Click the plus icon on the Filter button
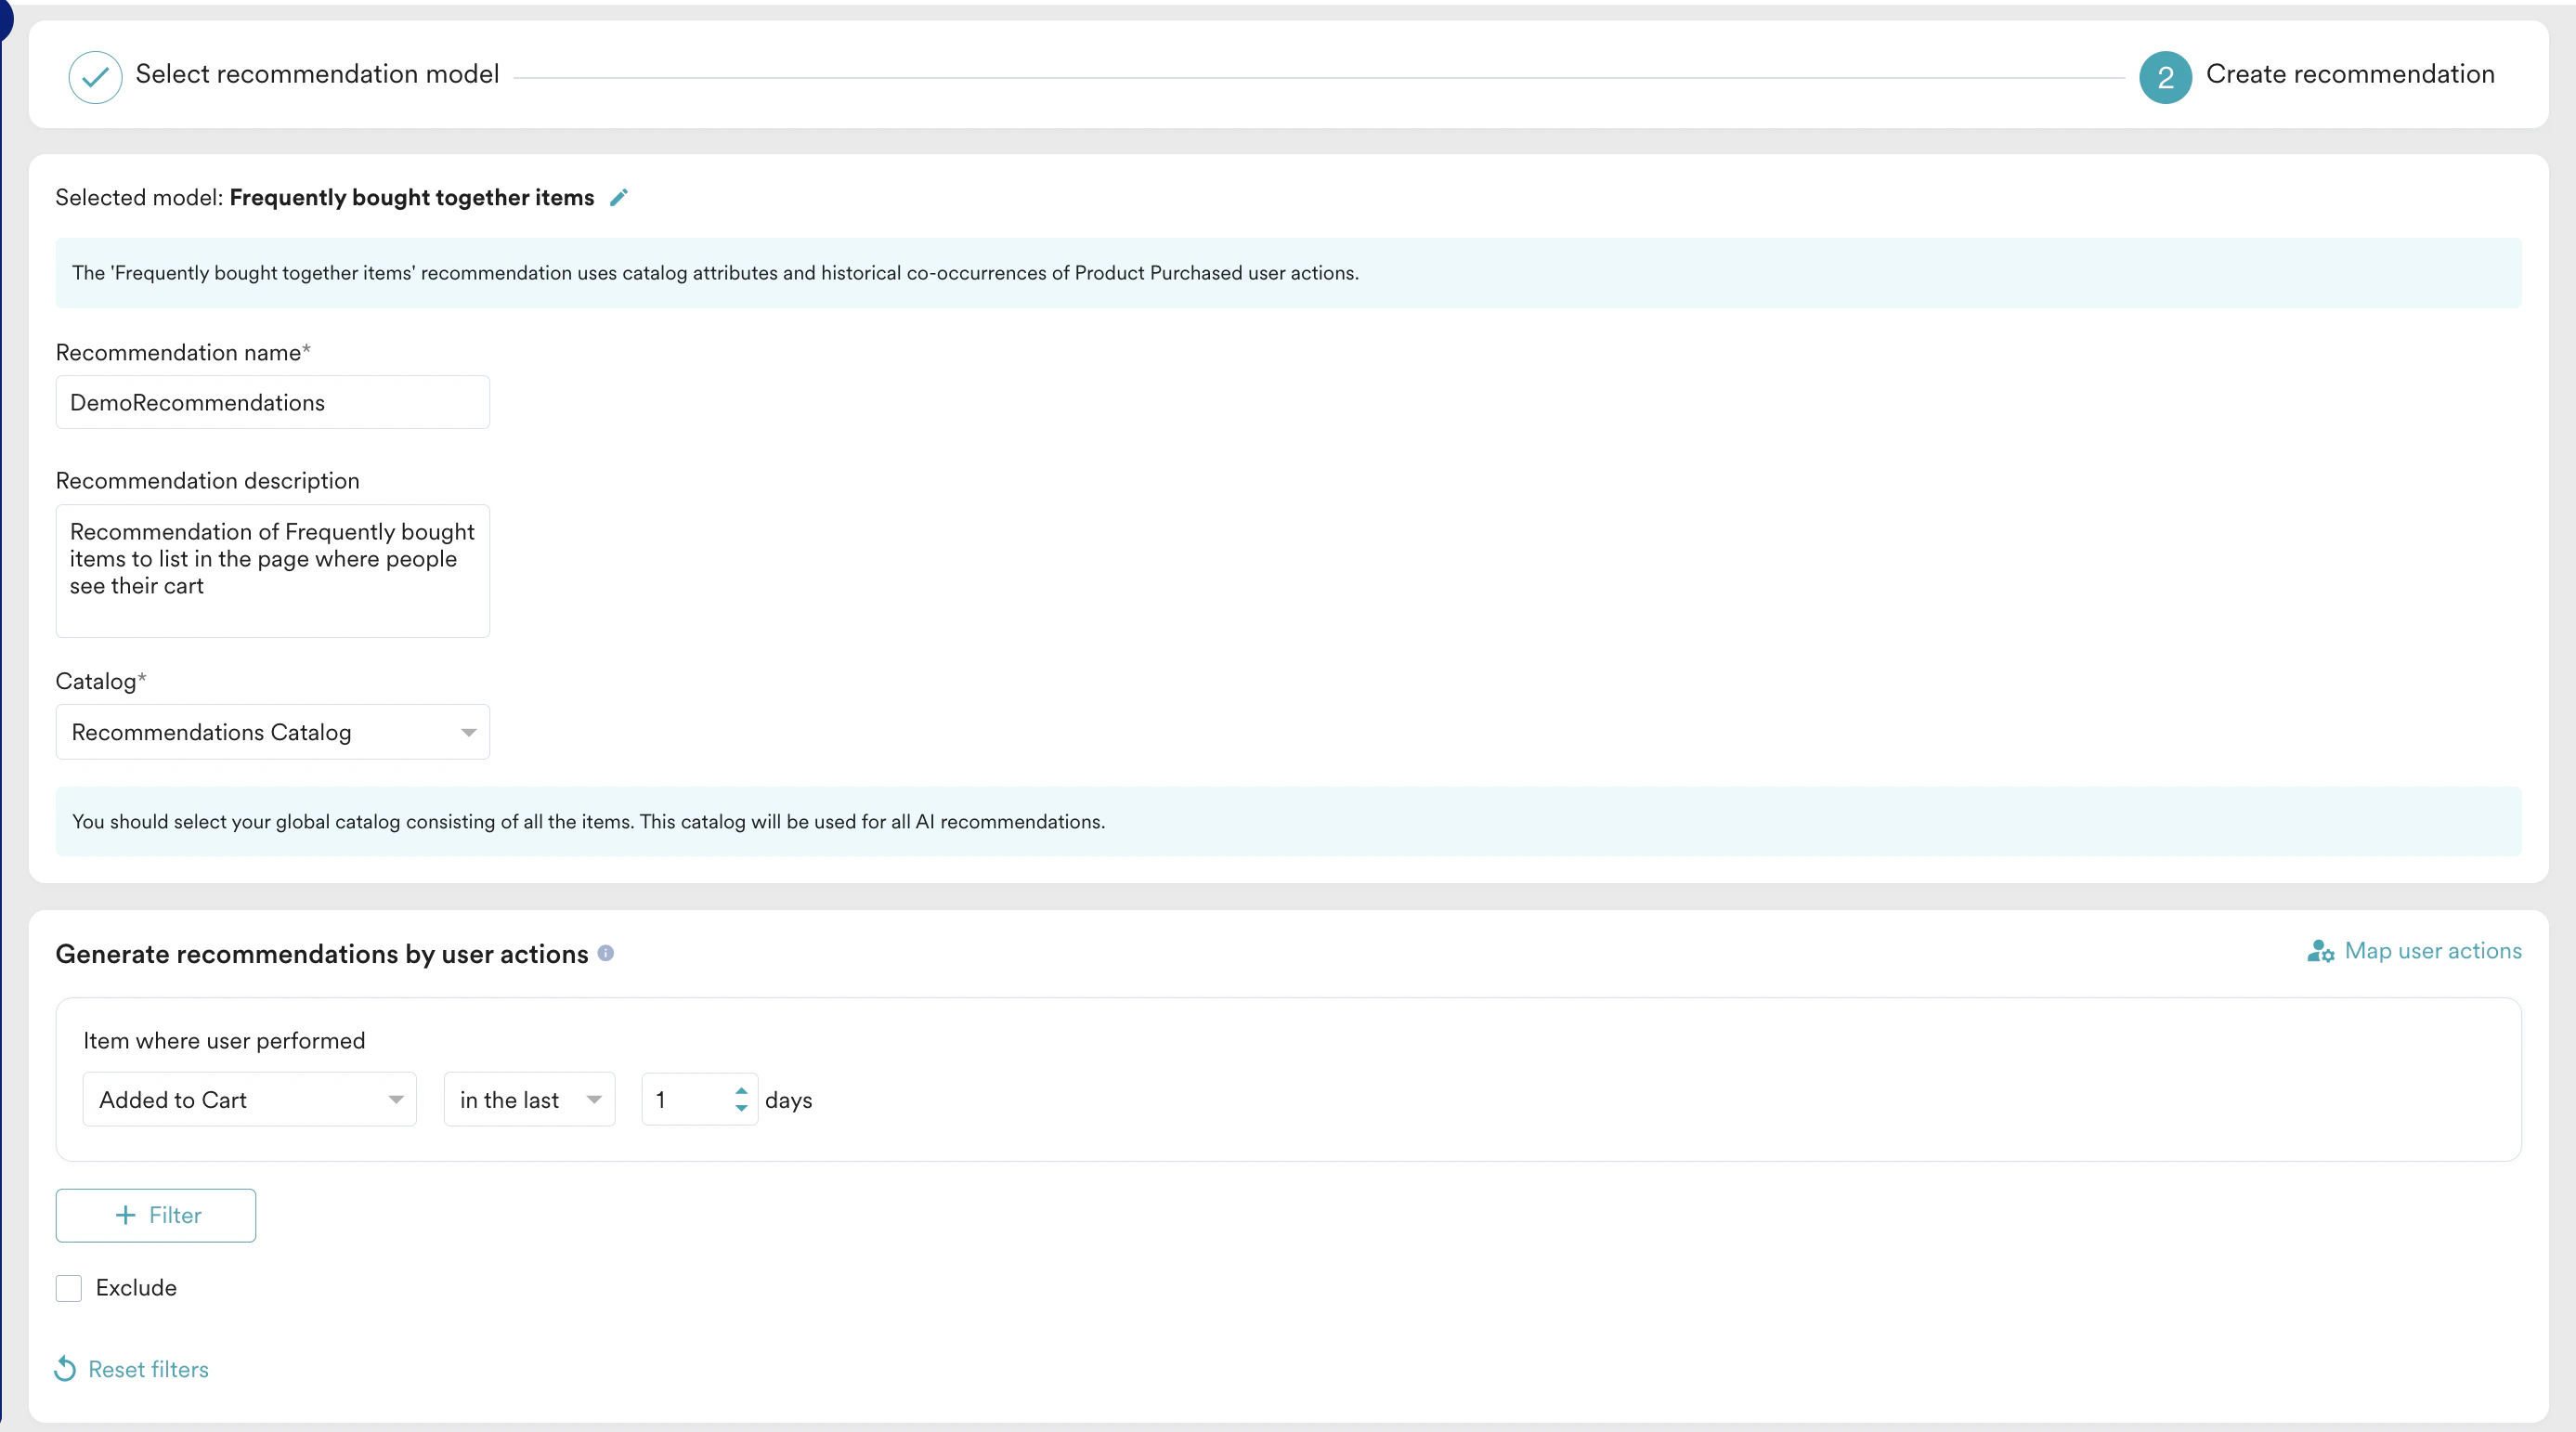The height and width of the screenshot is (1432, 2576). point(125,1215)
